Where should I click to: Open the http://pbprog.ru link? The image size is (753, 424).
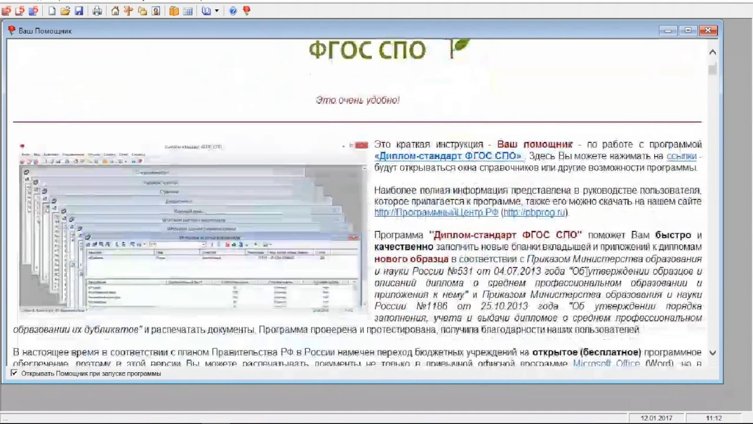tap(534, 213)
